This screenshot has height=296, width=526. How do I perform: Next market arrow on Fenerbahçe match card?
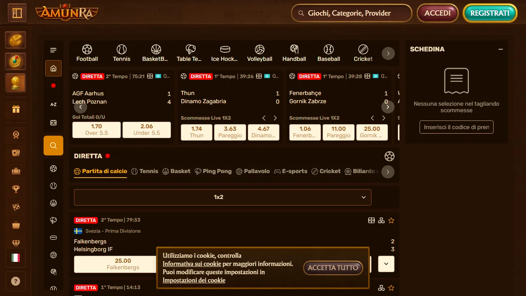click(384, 118)
